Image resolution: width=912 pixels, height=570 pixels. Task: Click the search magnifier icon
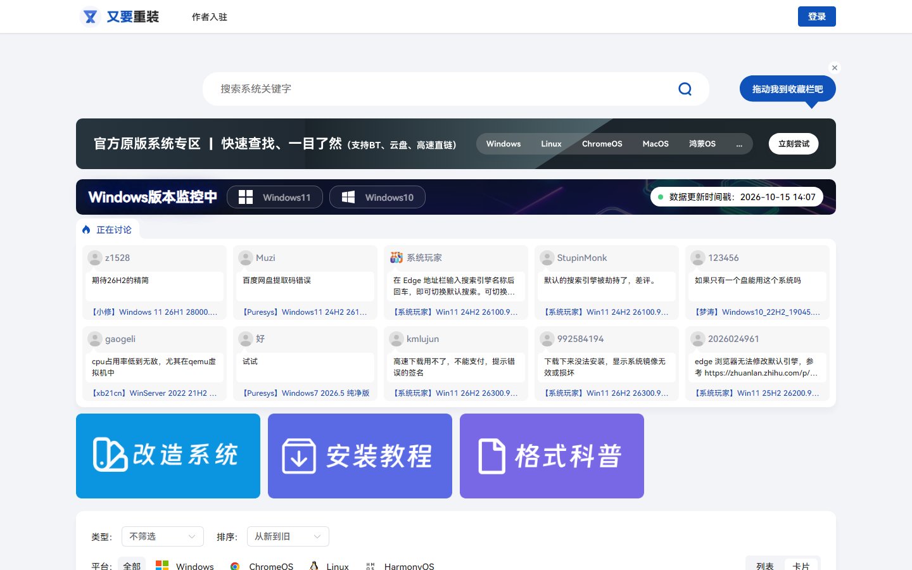click(685, 89)
